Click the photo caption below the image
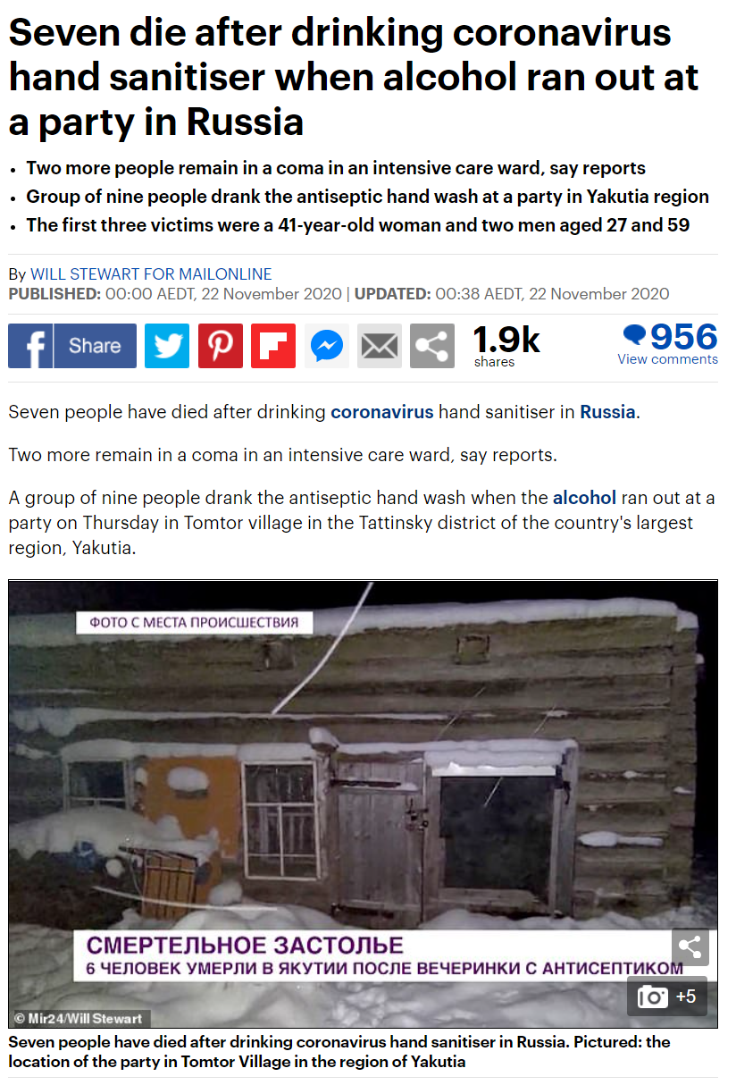Image resolution: width=736 pixels, height=1085 pixels. click(339, 1052)
